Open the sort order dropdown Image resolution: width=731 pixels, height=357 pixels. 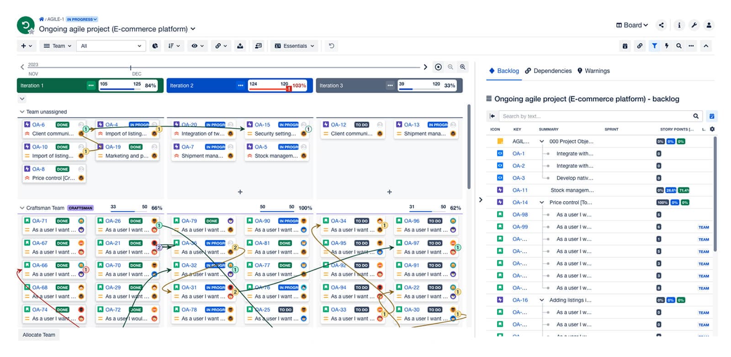click(x=174, y=46)
